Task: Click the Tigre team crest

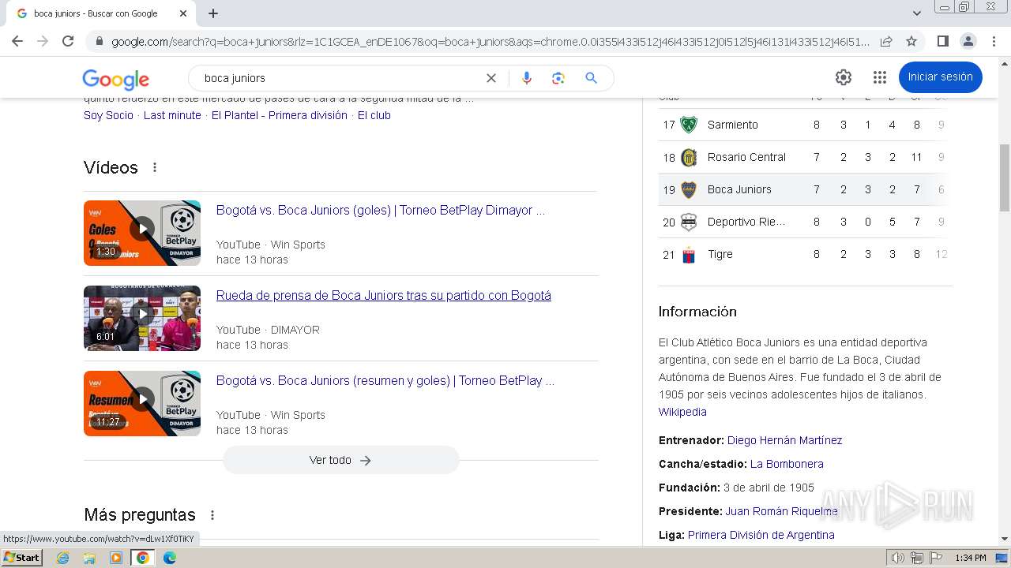Action: click(689, 254)
